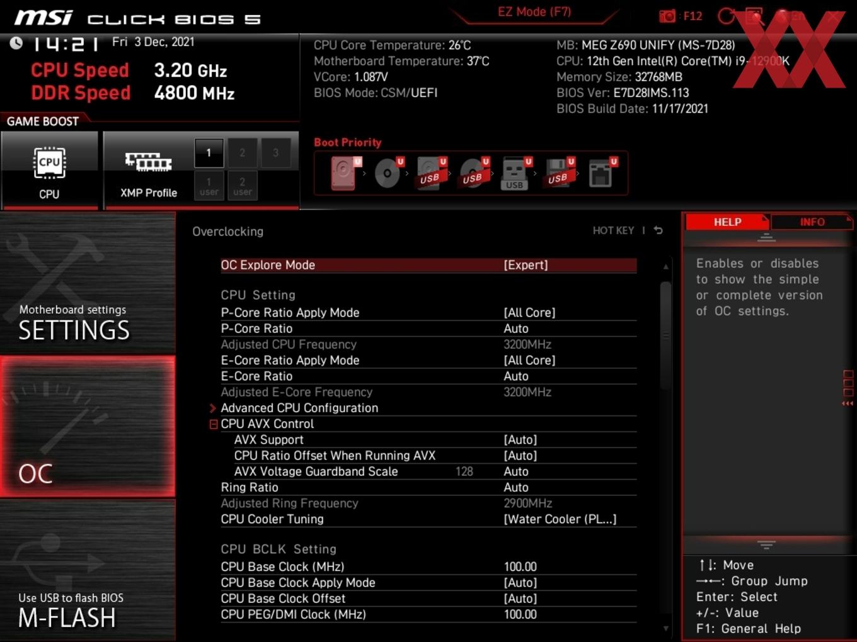Click Memory Size 32768MB text
The width and height of the screenshot is (857, 642).
tap(619, 77)
